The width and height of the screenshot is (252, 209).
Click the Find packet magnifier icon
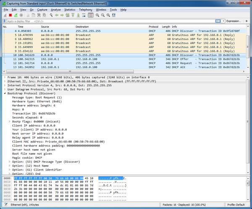[51, 15]
